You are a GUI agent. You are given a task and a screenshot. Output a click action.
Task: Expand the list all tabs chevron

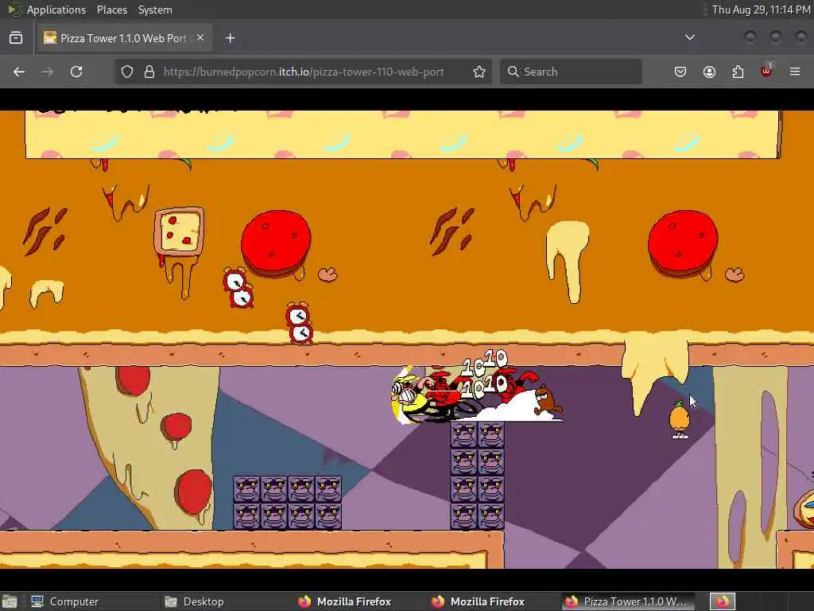pos(689,37)
